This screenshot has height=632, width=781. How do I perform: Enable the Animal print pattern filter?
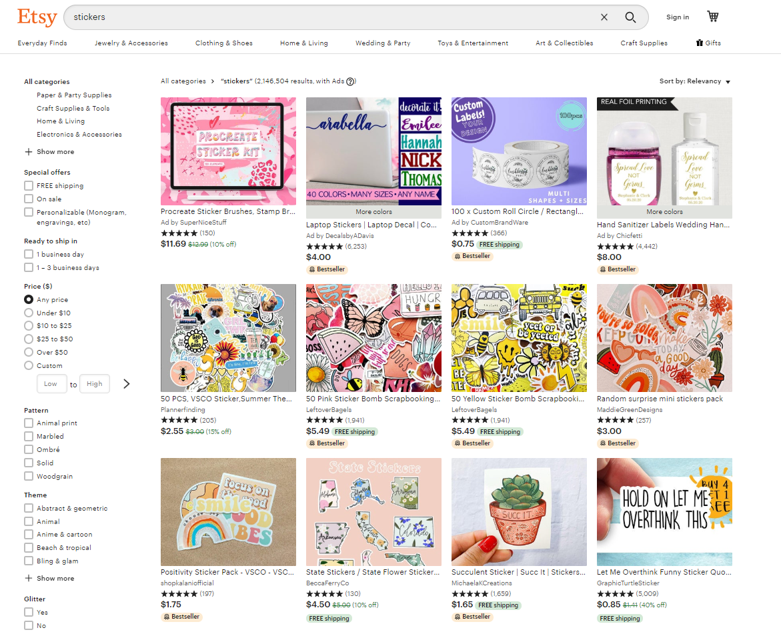click(28, 423)
